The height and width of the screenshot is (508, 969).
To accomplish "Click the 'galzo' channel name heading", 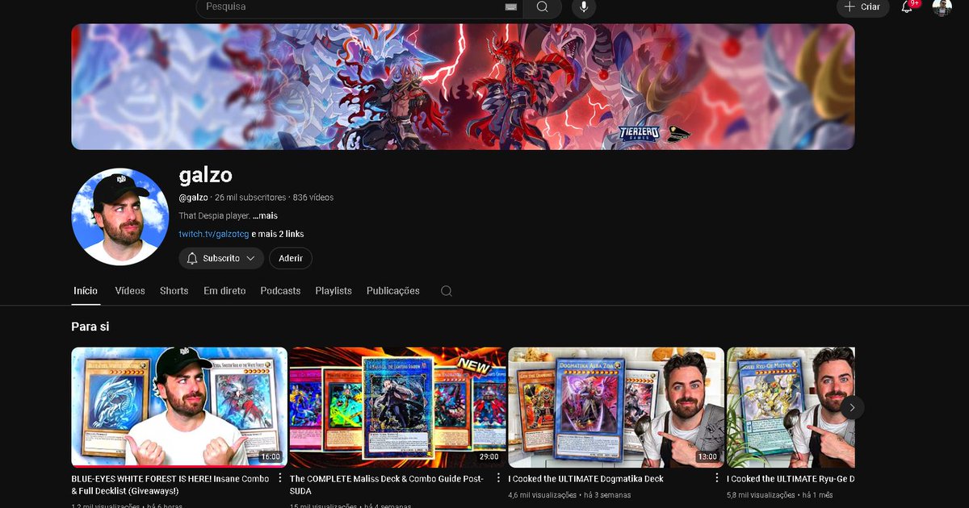I will click(x=206, y=174).
